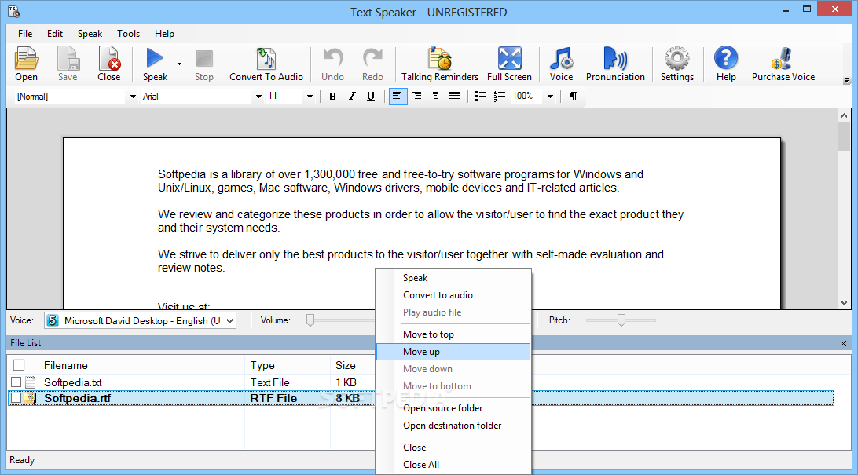Click the Convert To Audio icon
Image resolution: width=858 pixels, height=475 pixels.
[x=266, y=60]
